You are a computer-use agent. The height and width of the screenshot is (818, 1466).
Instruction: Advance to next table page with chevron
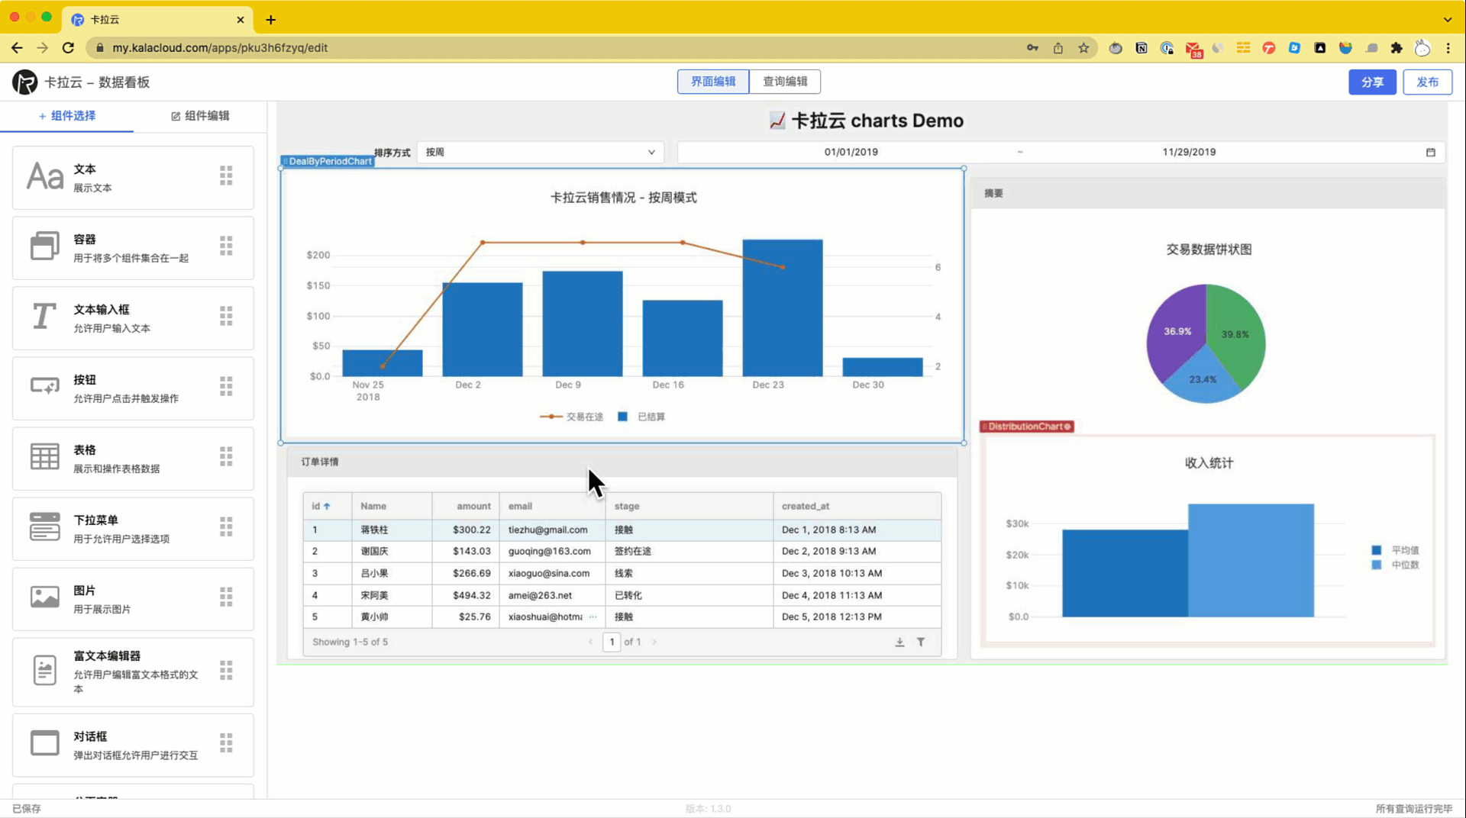click(x=654, y=642)
